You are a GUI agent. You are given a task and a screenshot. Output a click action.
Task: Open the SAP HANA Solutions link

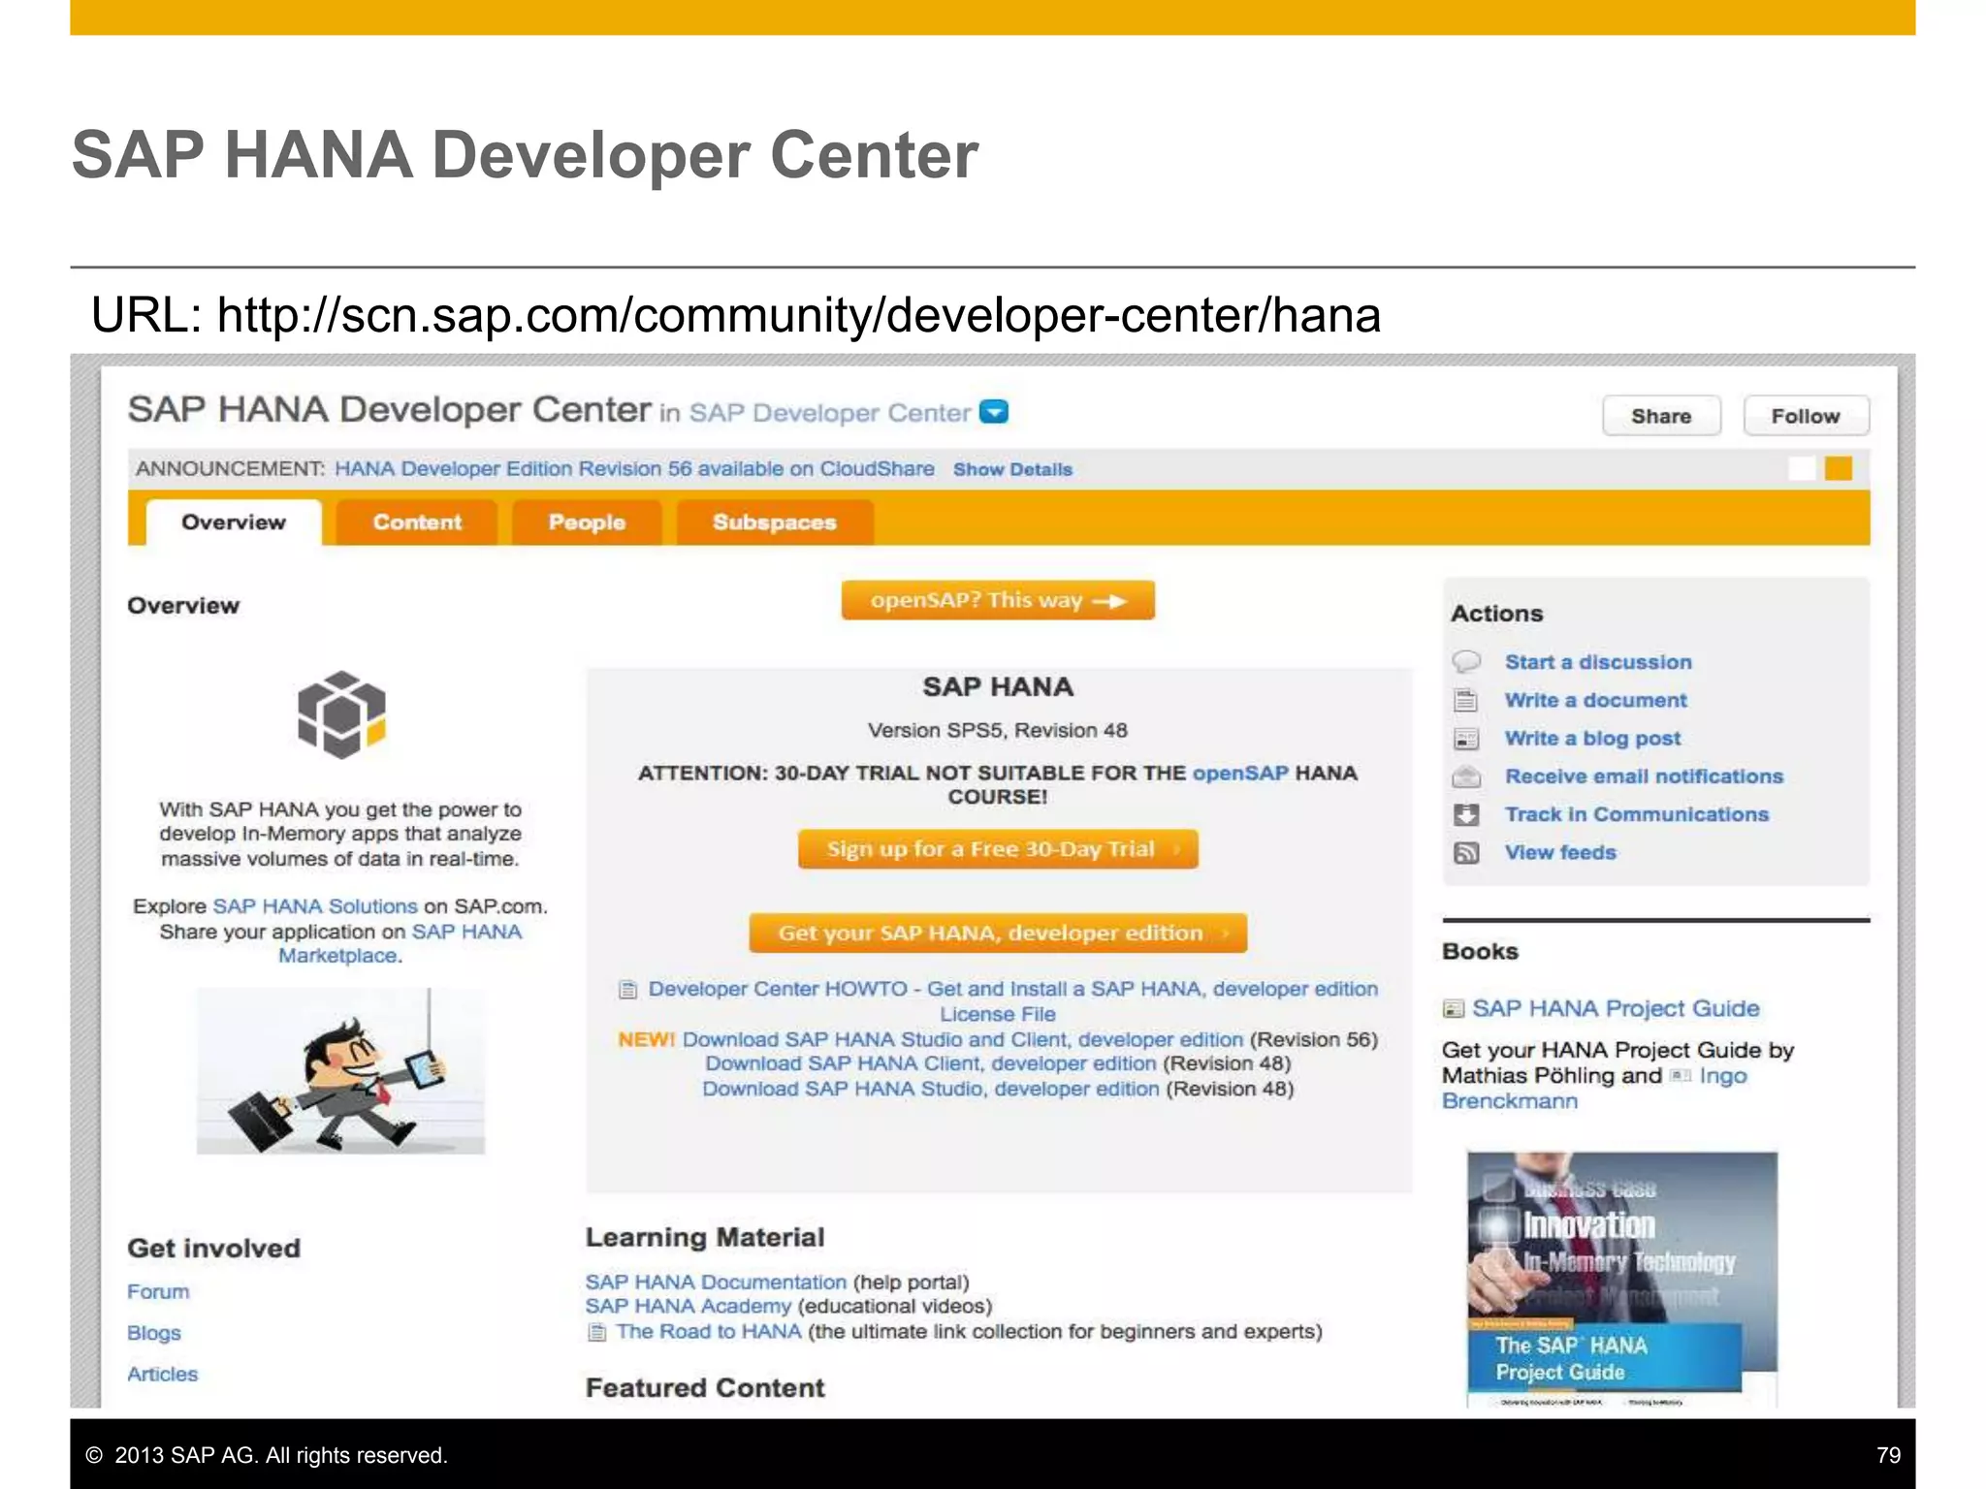point(315,906)
